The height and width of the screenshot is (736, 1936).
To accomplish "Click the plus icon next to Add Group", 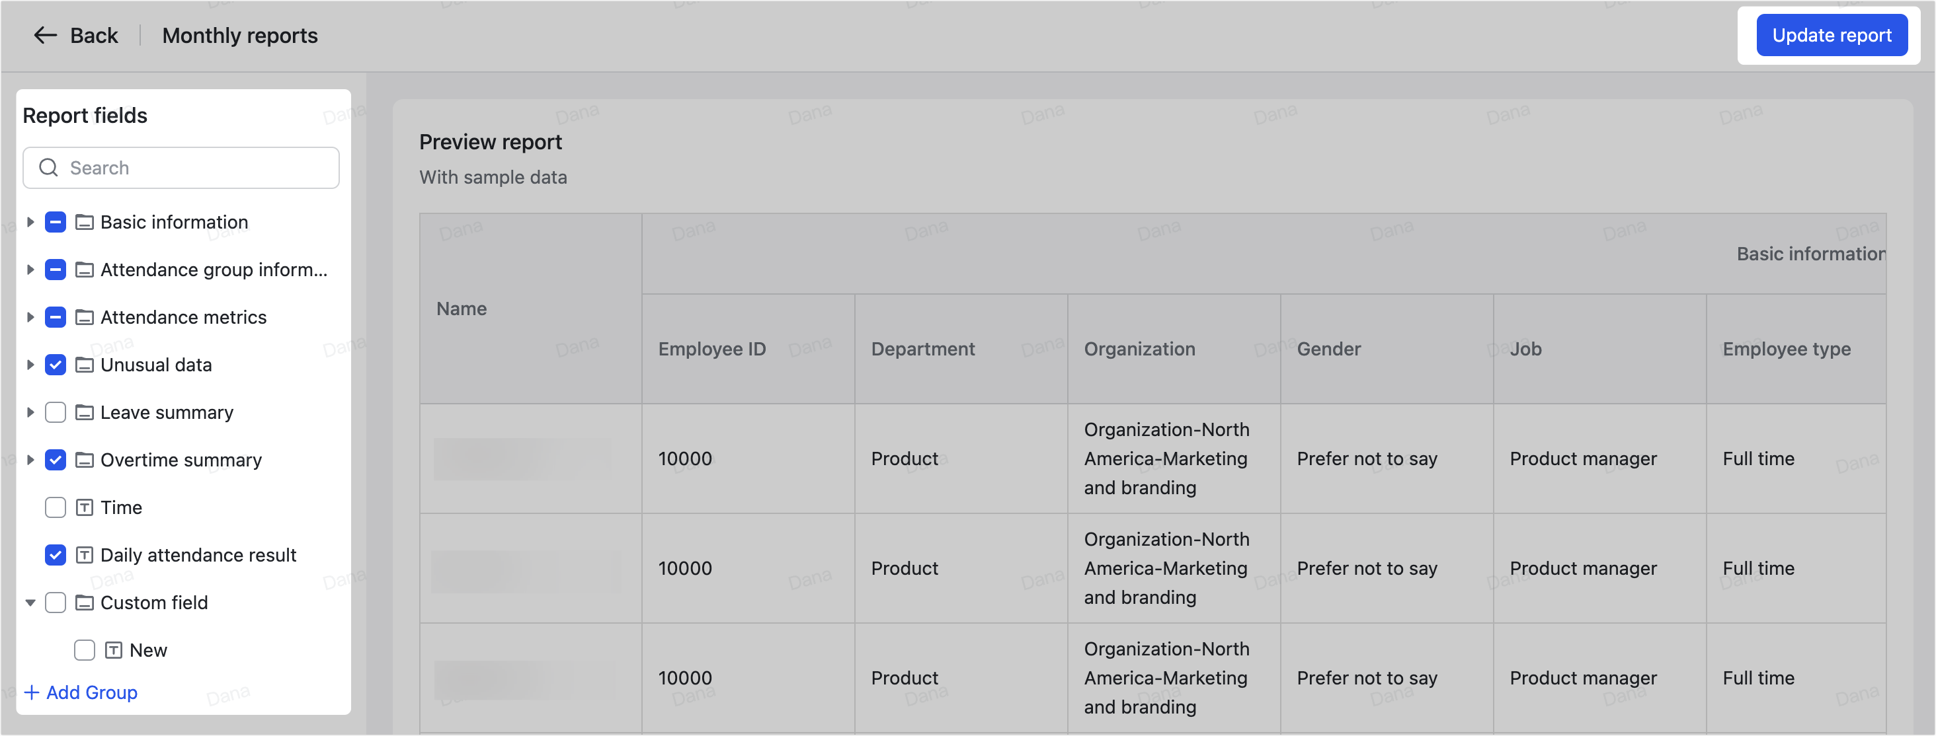I will pos(31,692).
